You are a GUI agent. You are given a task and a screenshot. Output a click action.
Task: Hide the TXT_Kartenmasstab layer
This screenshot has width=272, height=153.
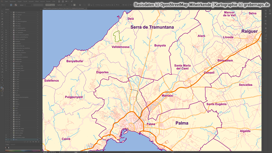6,13
